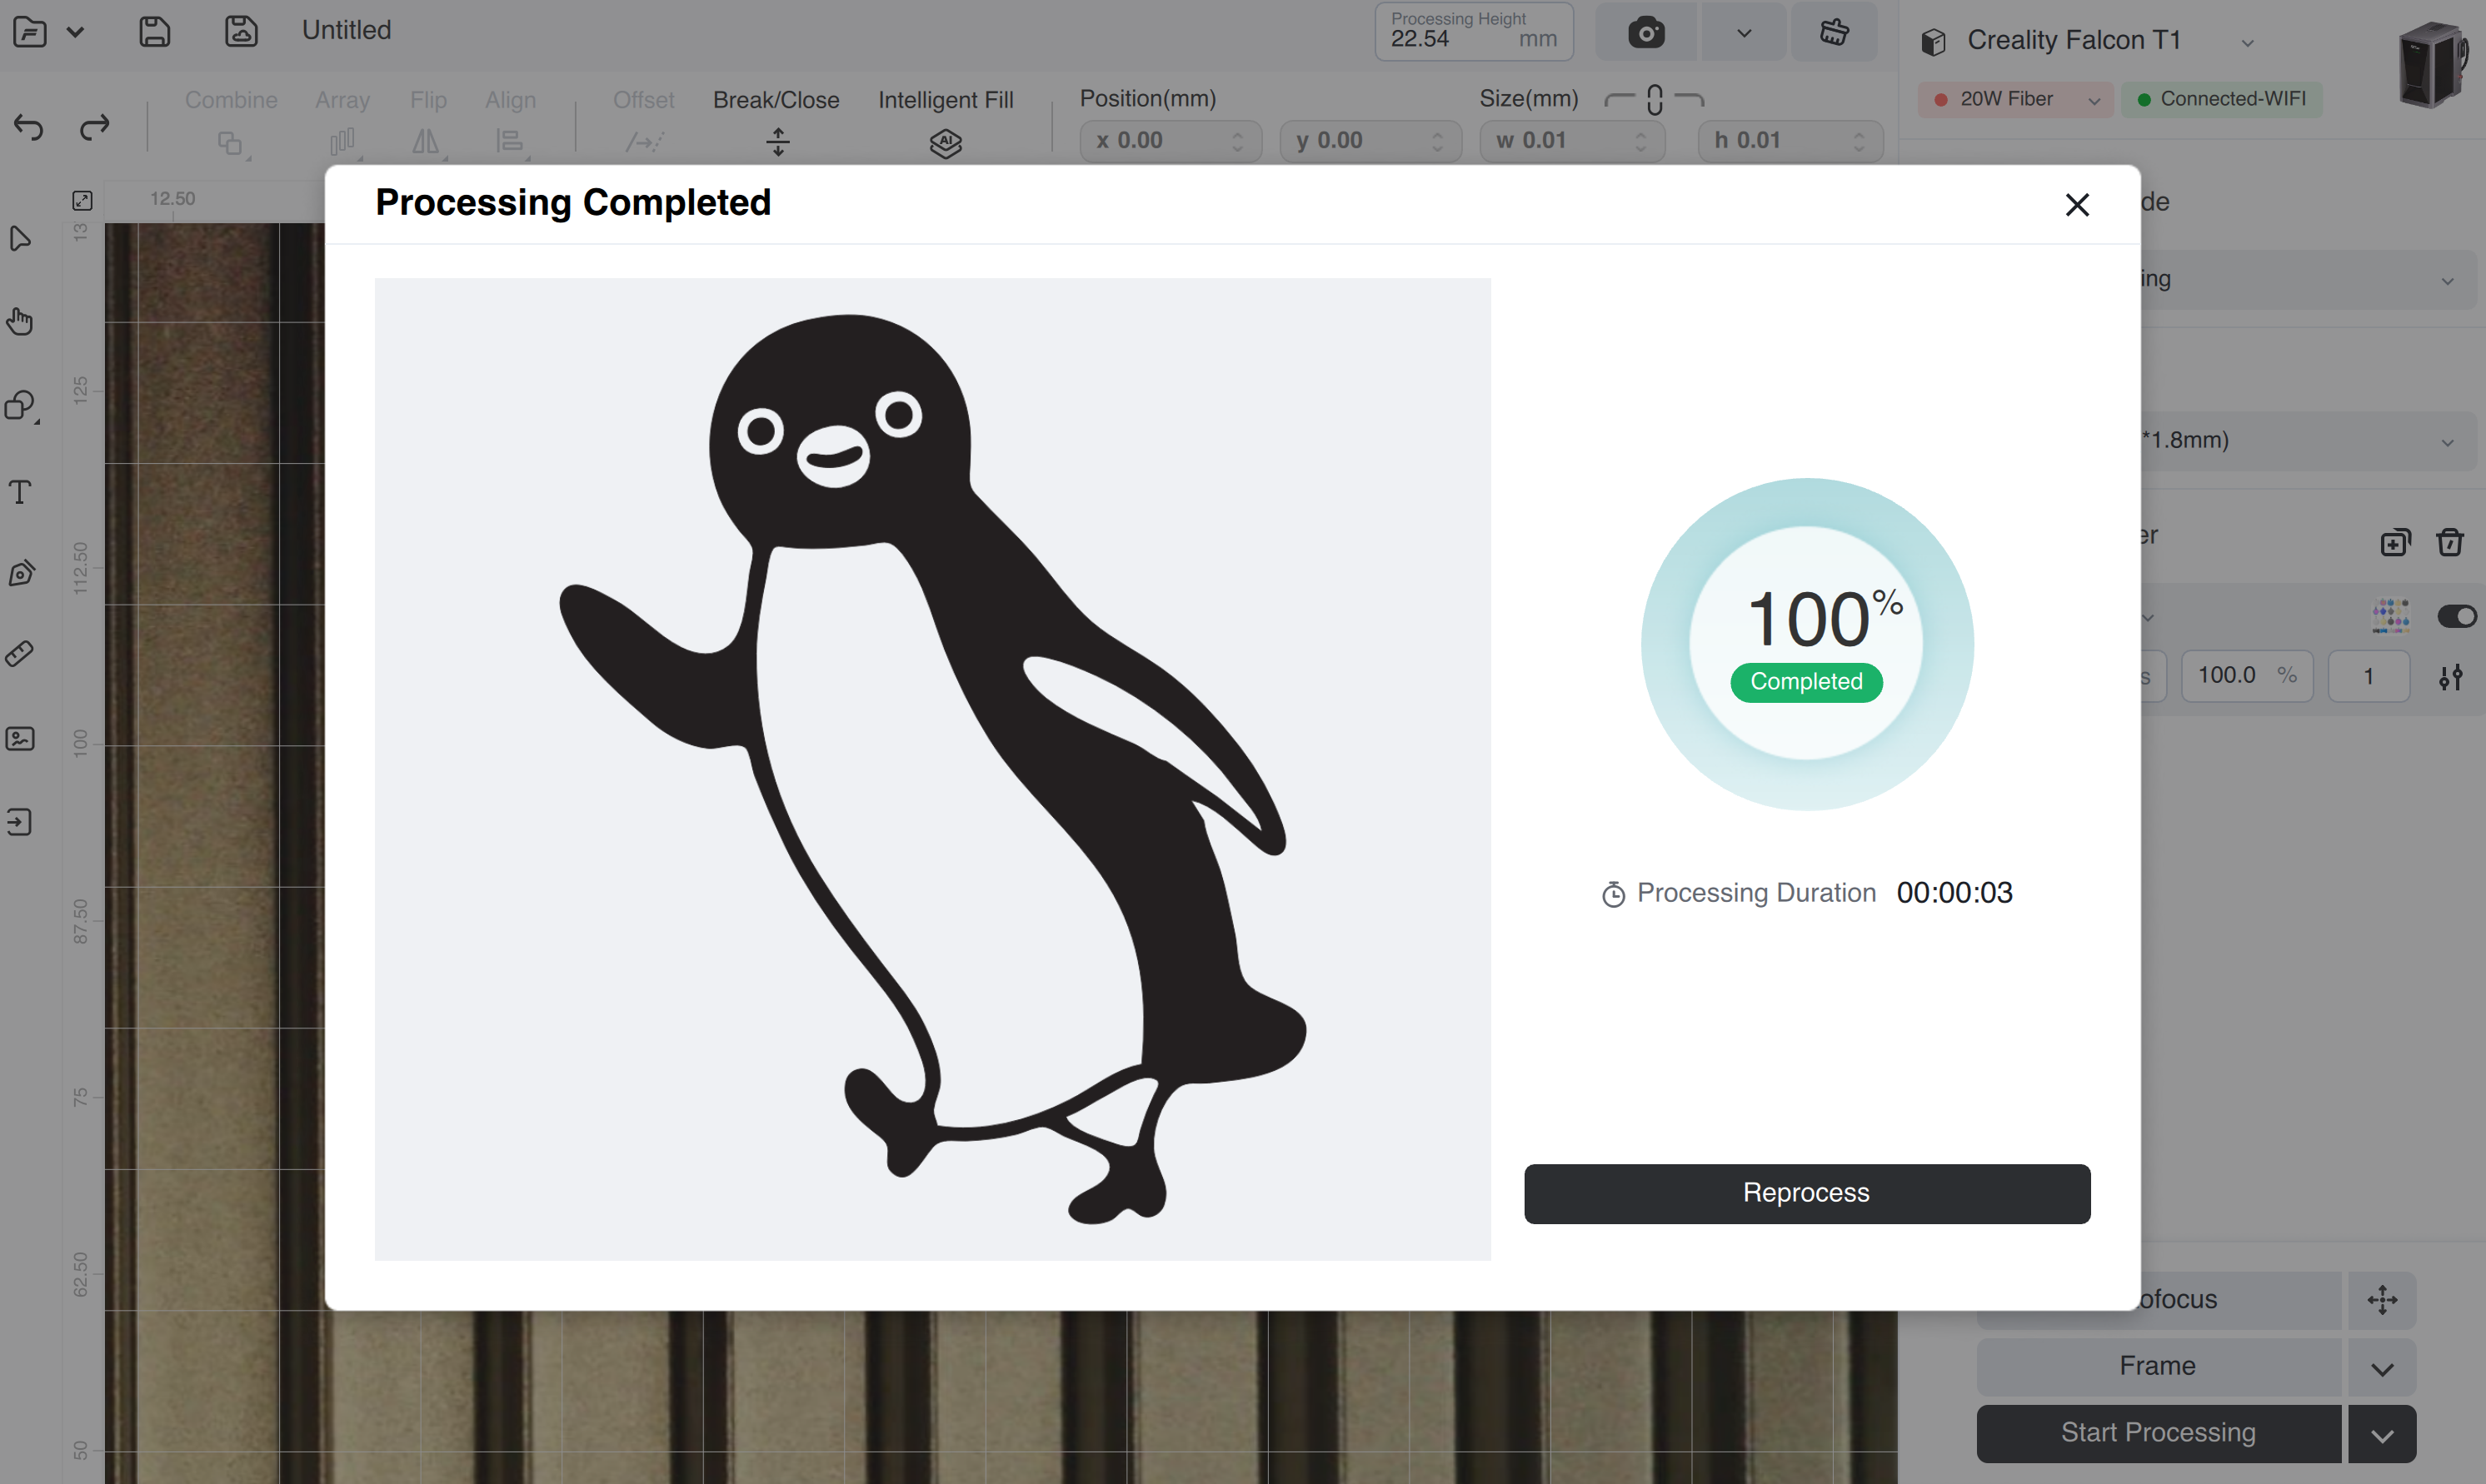Open the file menu folder icon
This screenshot has height=1484, width=2486.
pos(30,32)
